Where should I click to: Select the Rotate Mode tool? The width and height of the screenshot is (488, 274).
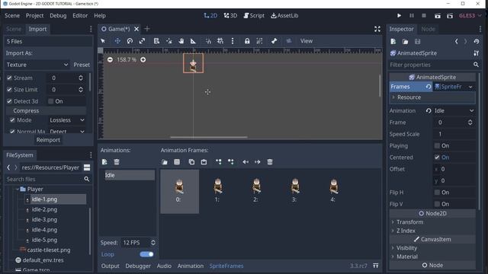pyautogui.click(x=130, y=41)
